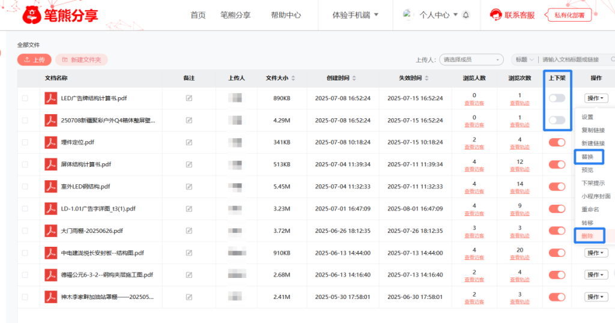The width and height of the screenshot is (615, 323).
Task: Open the 请选择成员 uploader dropdown
Action: coord(471,59)
